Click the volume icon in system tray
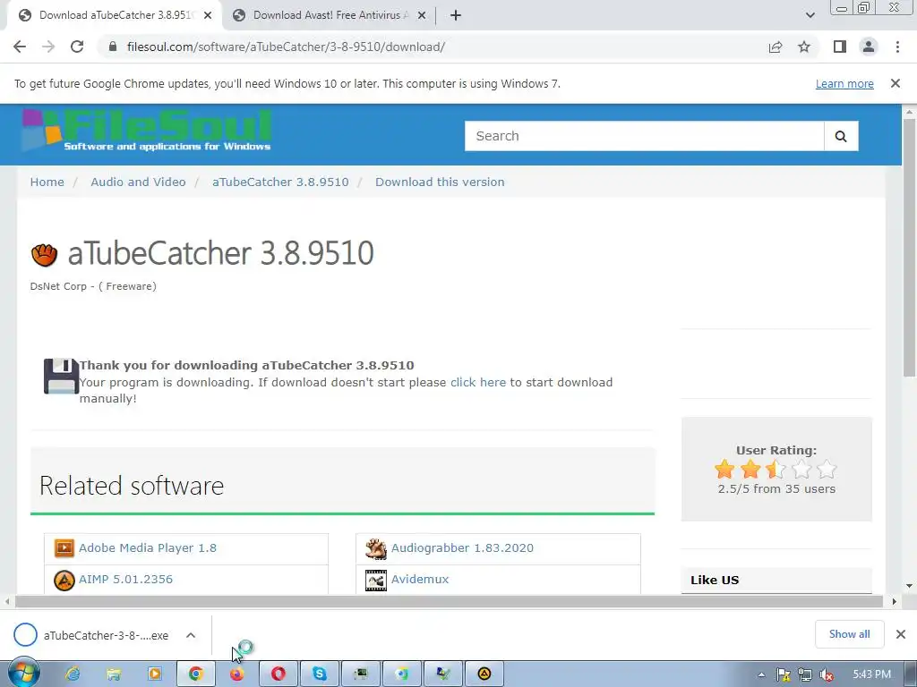917x687 pixels. pos(827,674)
